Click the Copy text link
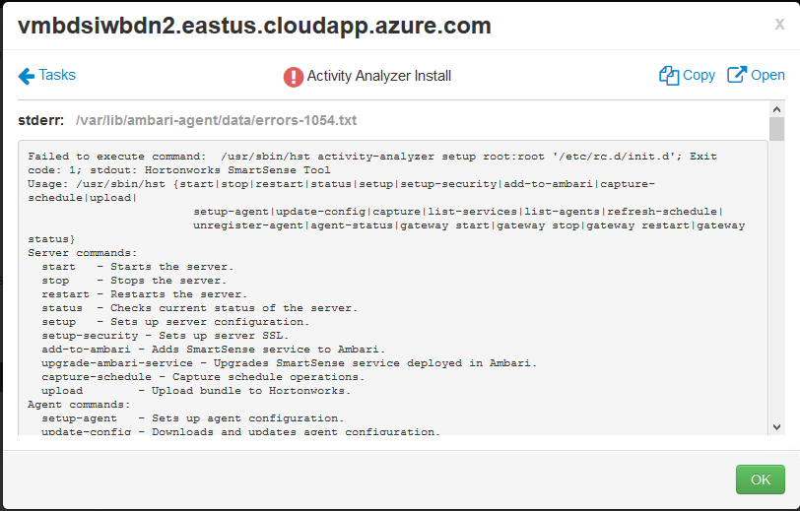The height and width of the screenshot is (511, 800). click(x=699, y=75)
